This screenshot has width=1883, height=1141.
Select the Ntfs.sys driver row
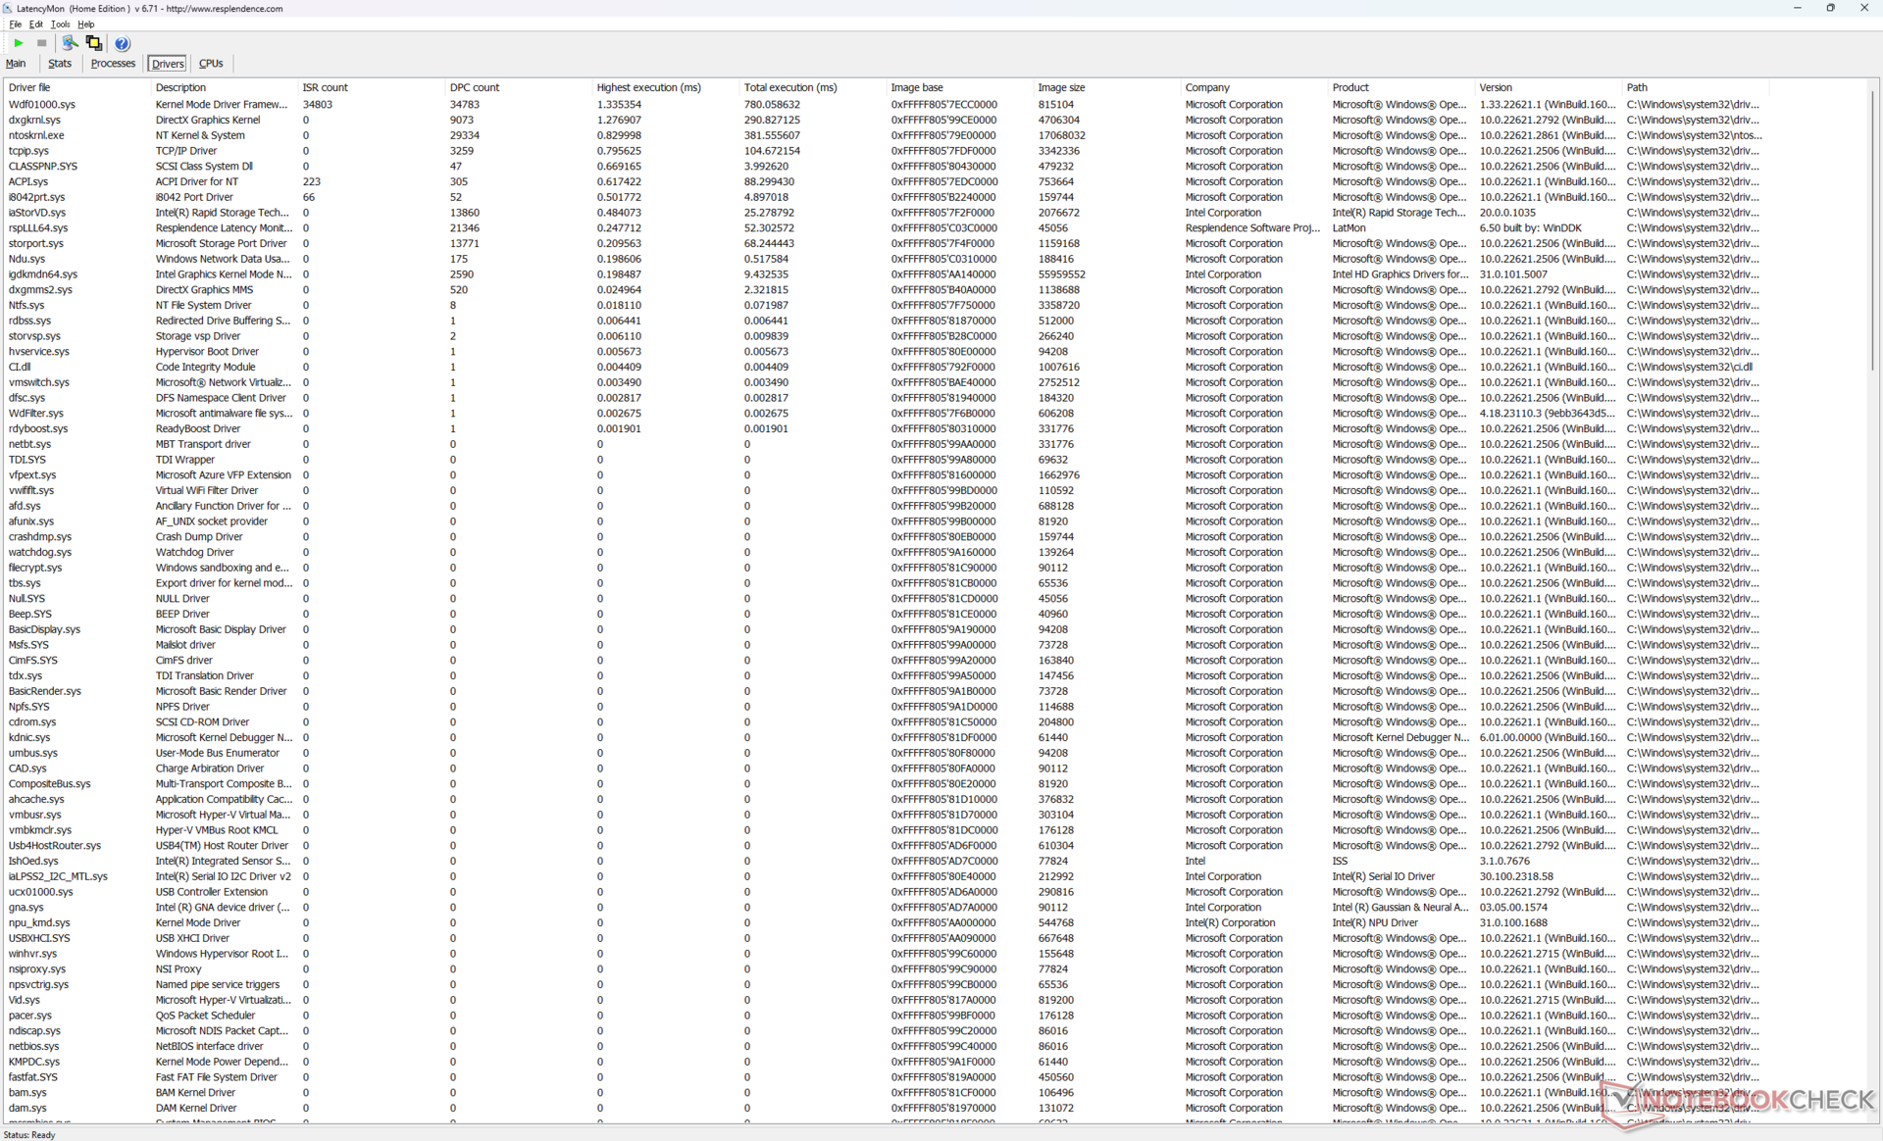coord(885,305)
